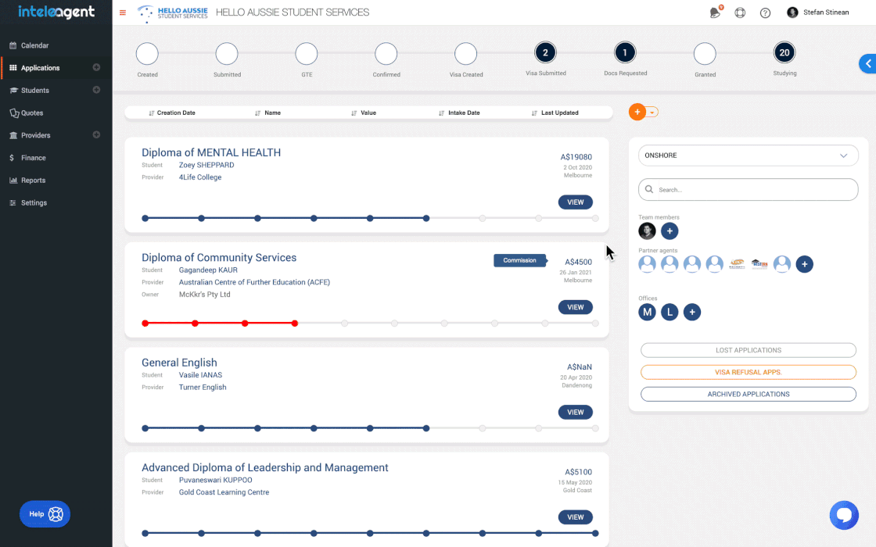Viewport: 876px width, 547px height.
Task: Add a team member with plus icon
Action: coord(670,231)
